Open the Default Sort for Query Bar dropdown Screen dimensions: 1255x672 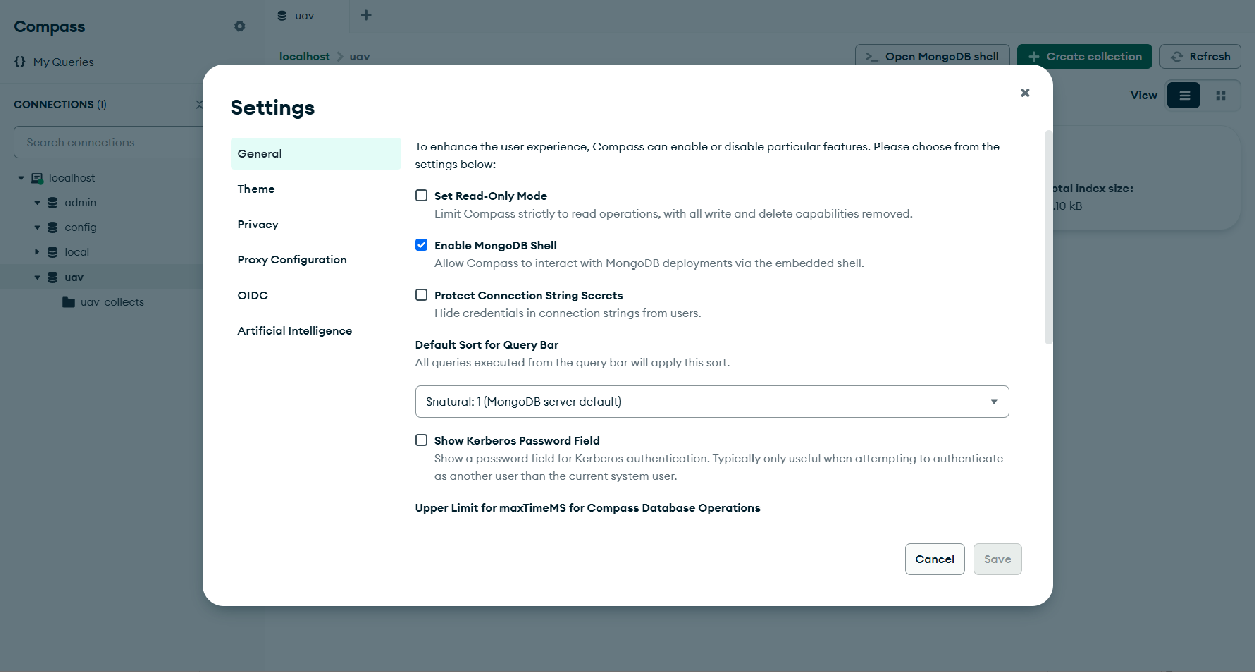tap(712, 401)
